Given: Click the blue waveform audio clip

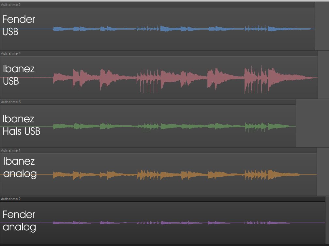Looking at the screenshot, I should tap(157, 29).
